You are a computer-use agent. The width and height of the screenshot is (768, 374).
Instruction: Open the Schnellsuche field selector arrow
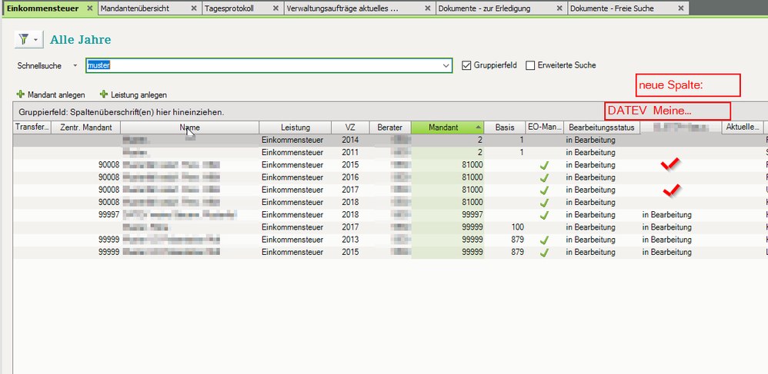[x=75, y=66]
